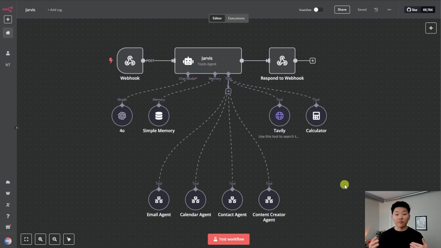Toggle the workflow Inactive switch
Image resolution: width=441 pixels, height=248 pixels.
318,10
